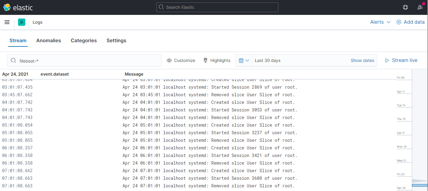The image size is (428, 191).
Task: Click the Fri 09 minimap marker
Action: tap(401, 78)
